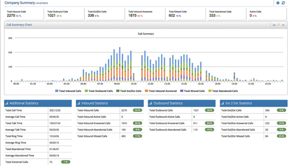
Task: Click the Average Ring Time row label
Action: point(16,143)
